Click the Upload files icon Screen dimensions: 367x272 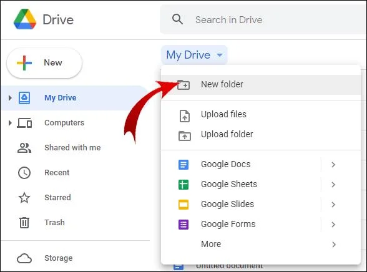pyautogui.click(x=185, y=116)
